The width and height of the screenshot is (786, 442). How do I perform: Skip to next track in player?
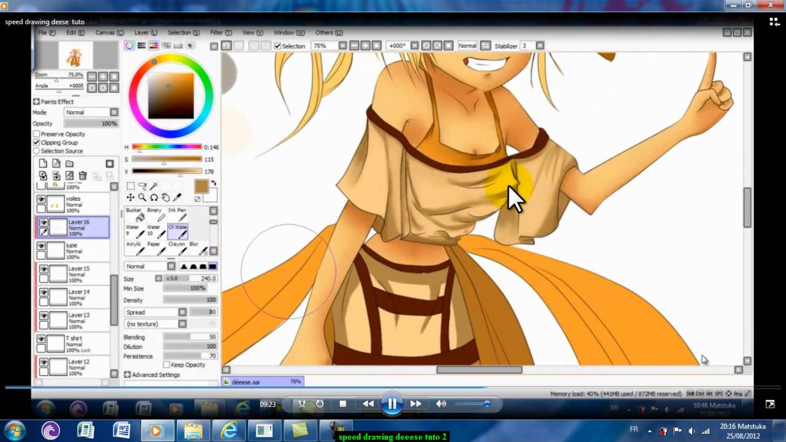[416, 403]
